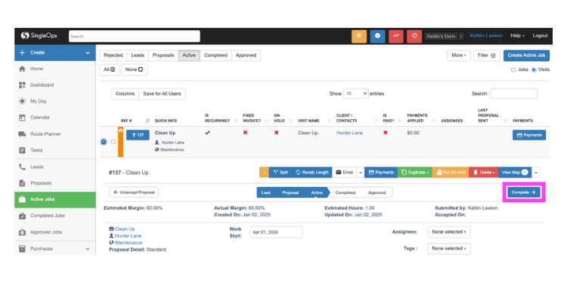This screenshot has width=567, height=283.
Task: Switch to the Rejected tab
Action: 113,56
